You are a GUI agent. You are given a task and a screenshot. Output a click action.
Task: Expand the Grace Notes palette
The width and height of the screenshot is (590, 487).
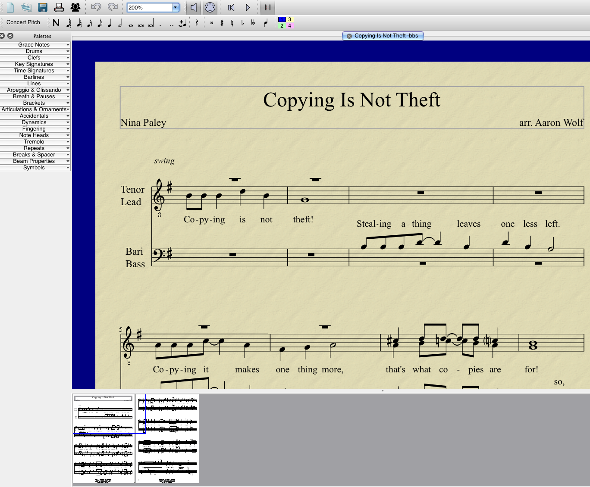click(35, 45)
